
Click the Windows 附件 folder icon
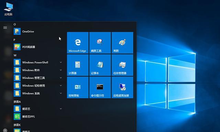[x=17, y=70]
